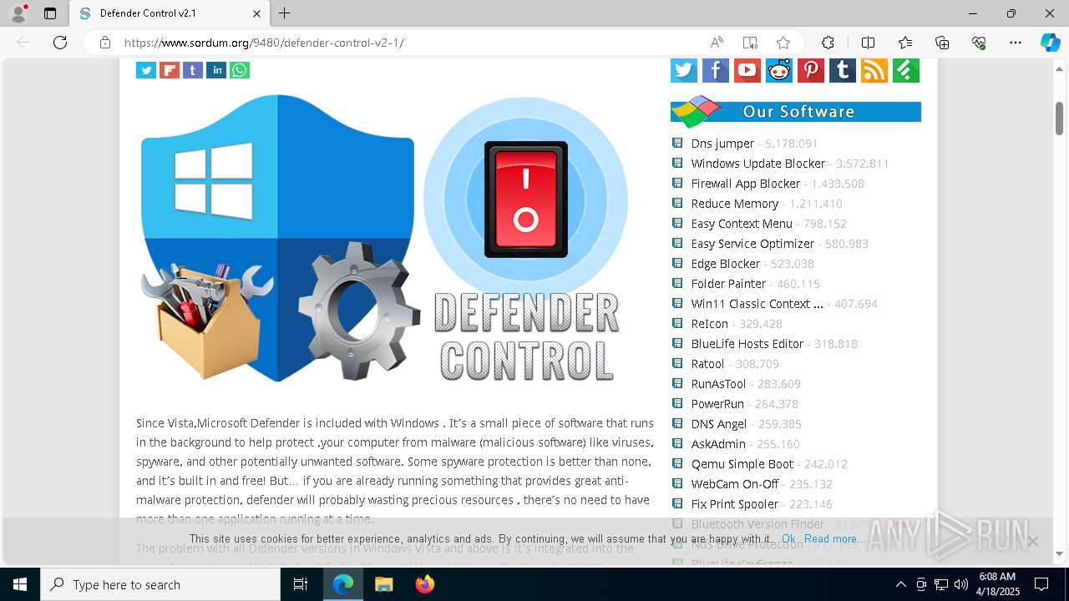
Task: Open the Windows Start menu
Action: click(20, 584)
